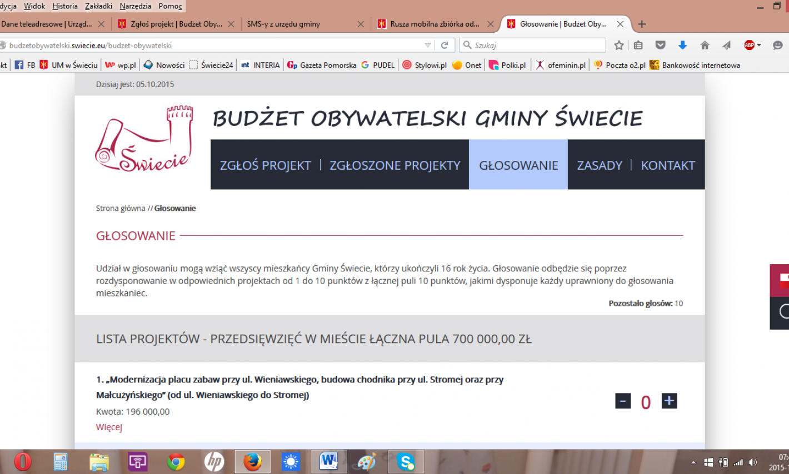Open the INTERIA bookmark

click(x=260, y=65)
